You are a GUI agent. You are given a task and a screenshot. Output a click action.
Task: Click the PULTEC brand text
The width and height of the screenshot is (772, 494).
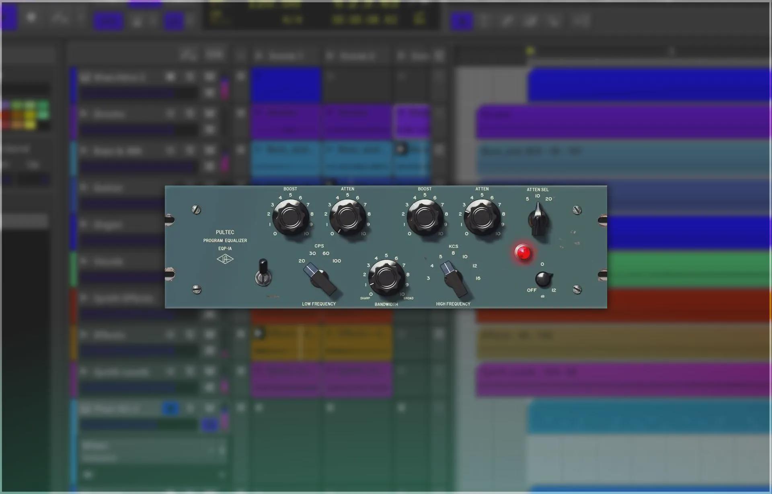tap(225, 232)
